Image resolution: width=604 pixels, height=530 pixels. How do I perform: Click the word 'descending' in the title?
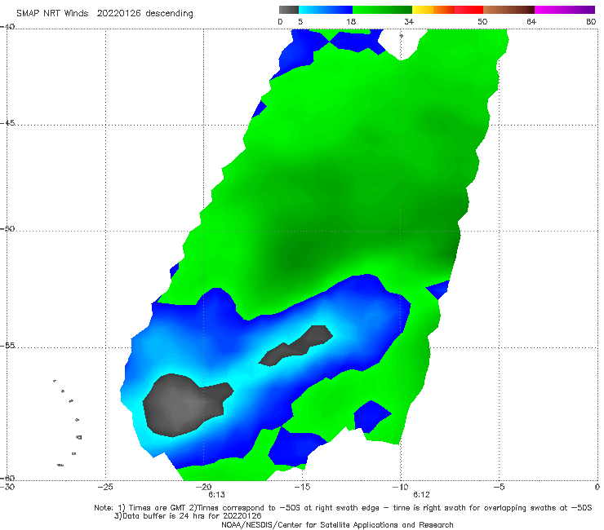click(x=169, y=14)
